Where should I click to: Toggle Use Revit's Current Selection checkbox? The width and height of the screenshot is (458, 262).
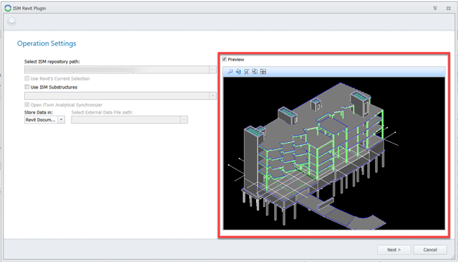coord(27,79)
